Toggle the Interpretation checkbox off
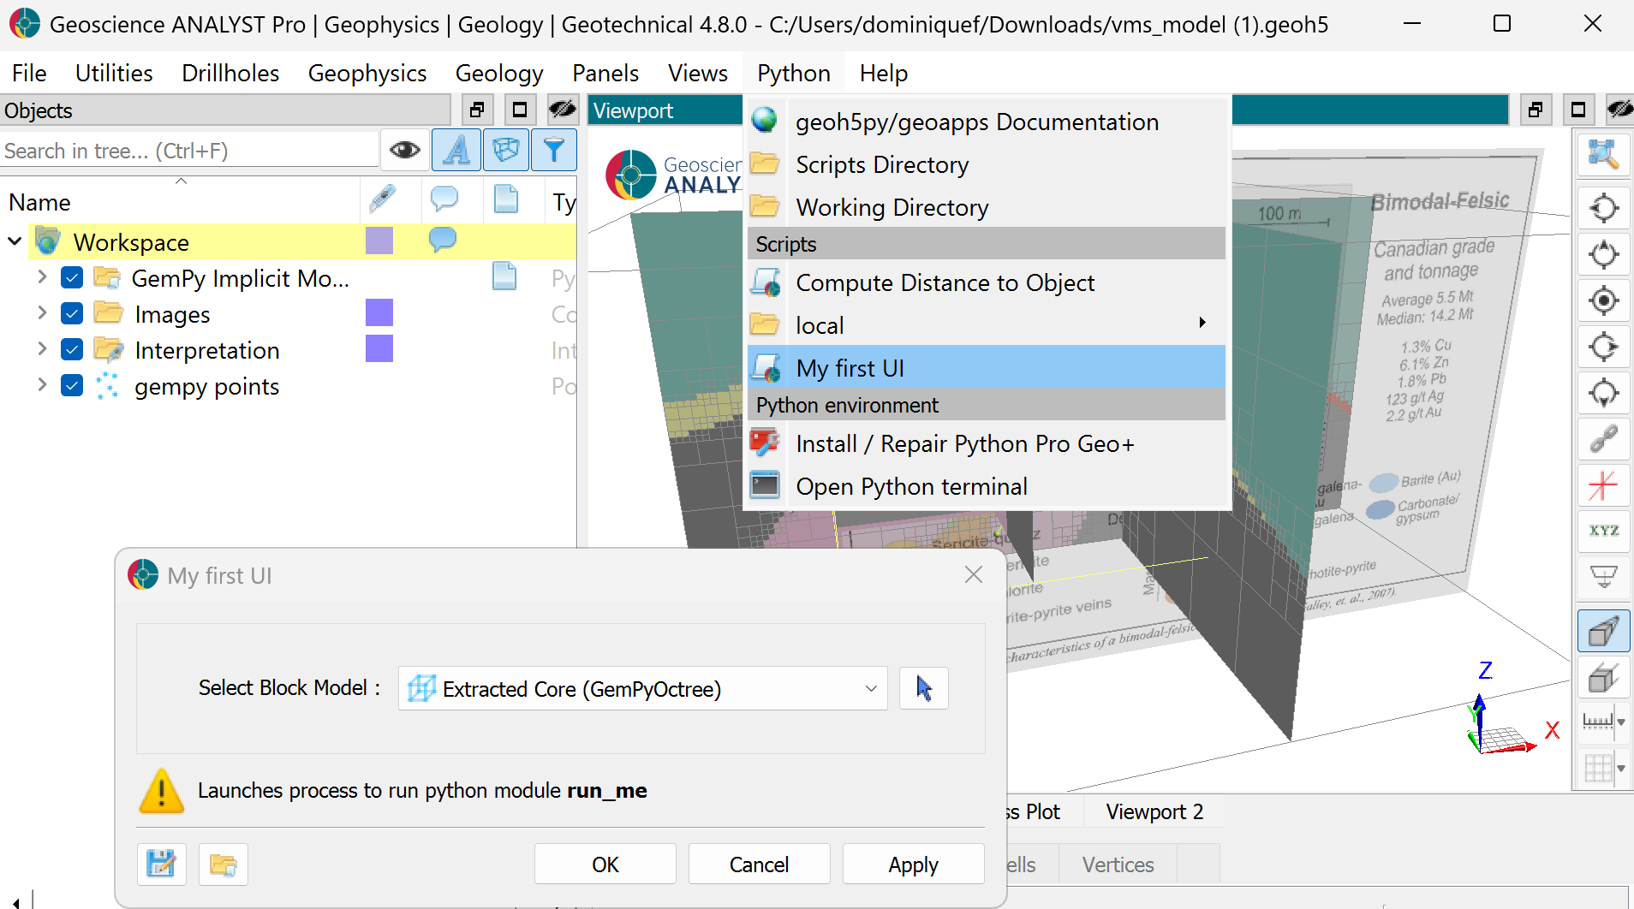This screenshot has width=1634, height=909. [x=72, y=350]
